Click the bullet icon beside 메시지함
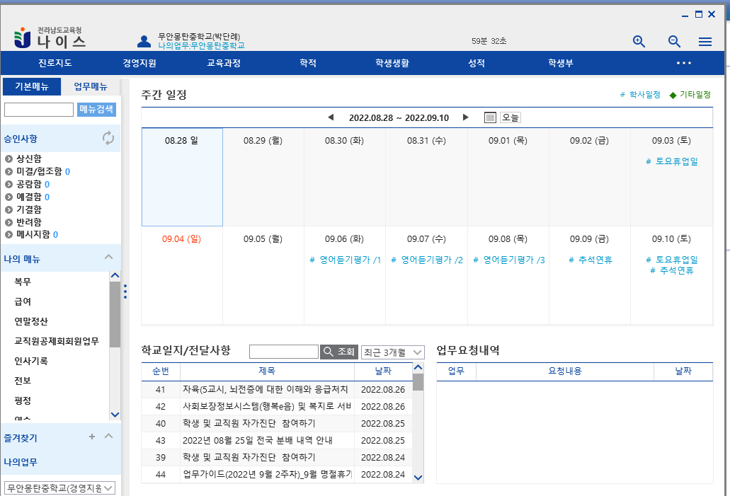The width and height of the screenshot is (730, 496). (8, 234)
